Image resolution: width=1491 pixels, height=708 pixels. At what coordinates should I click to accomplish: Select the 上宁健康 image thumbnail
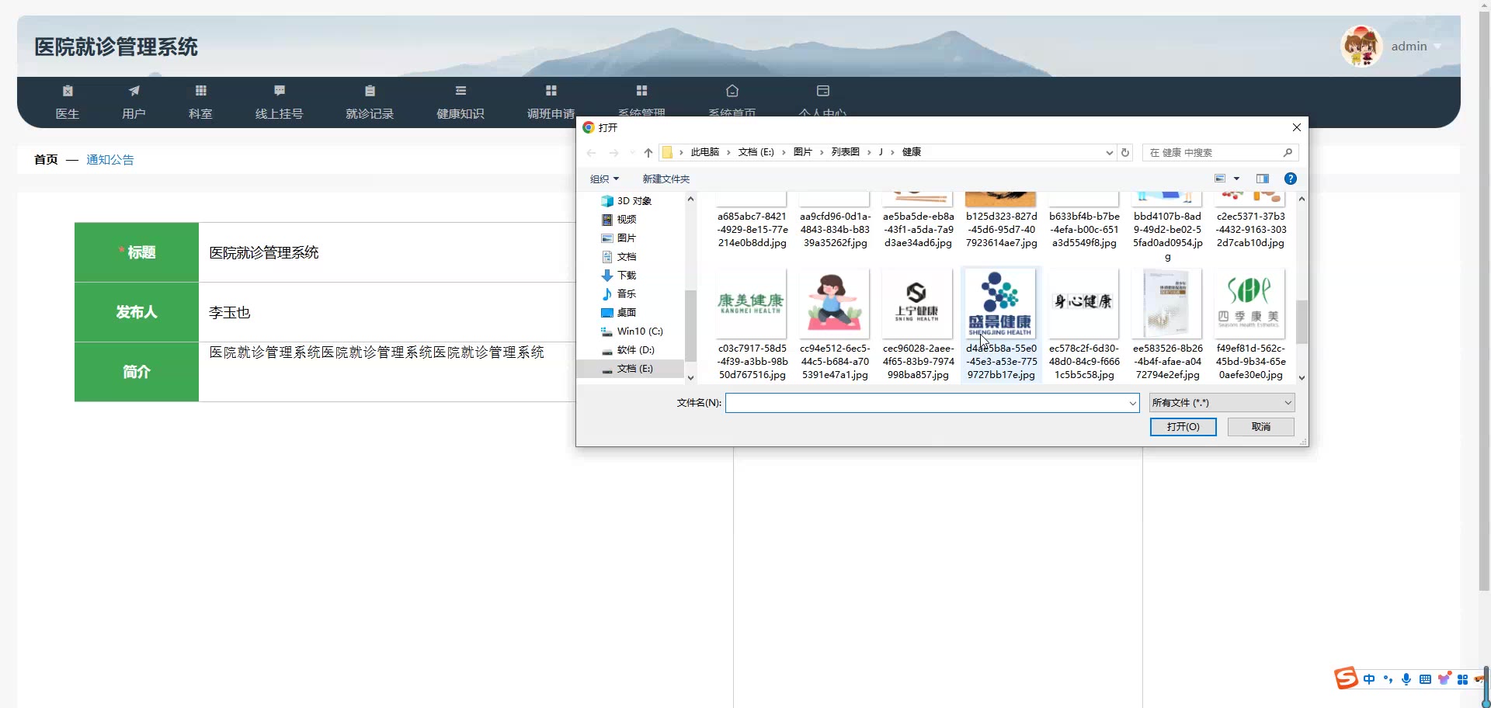pos(918,304)
